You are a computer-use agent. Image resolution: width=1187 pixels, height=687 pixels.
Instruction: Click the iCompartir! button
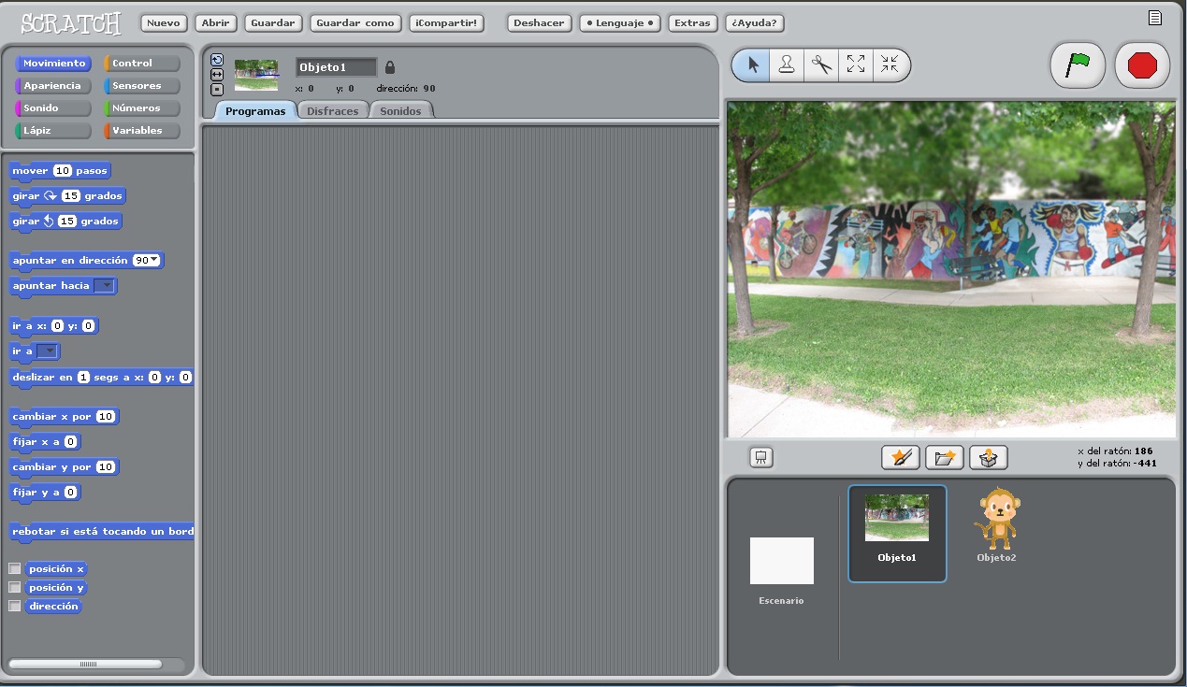pyautogui.click(x=446, y=23)
